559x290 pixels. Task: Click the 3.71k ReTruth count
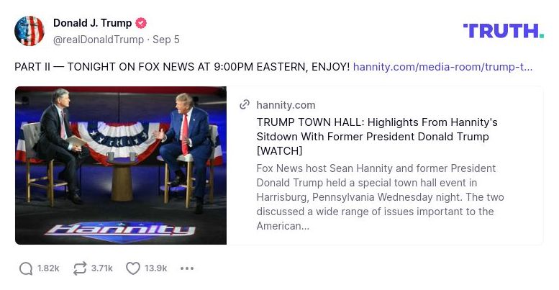(x=101, y=268)
